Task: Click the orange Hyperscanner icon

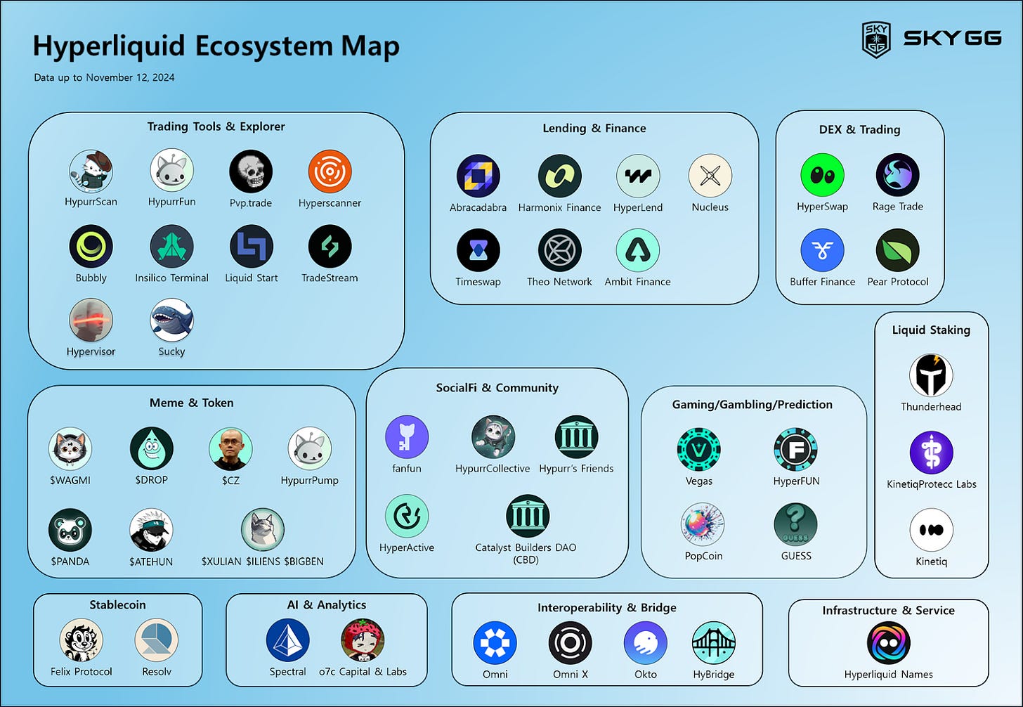Action: pyautogui.click(x=330, y=171)
